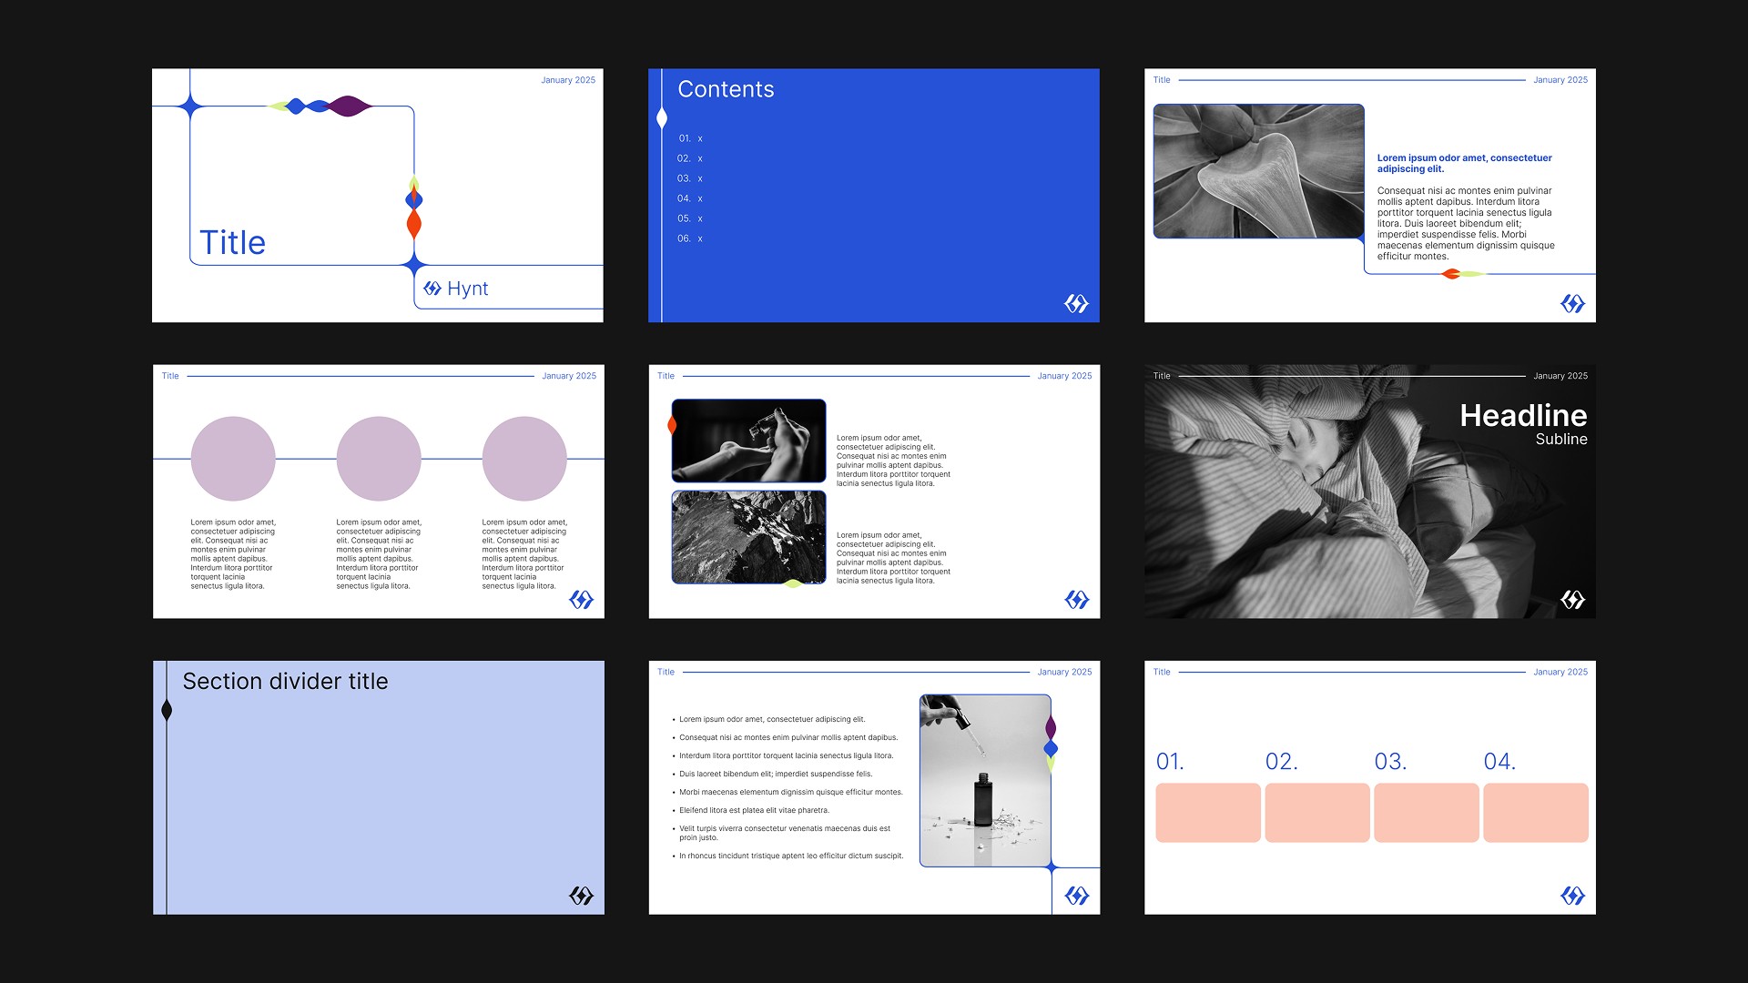
Task: Click the white logo on the Headline slide
Action: 1572,599
